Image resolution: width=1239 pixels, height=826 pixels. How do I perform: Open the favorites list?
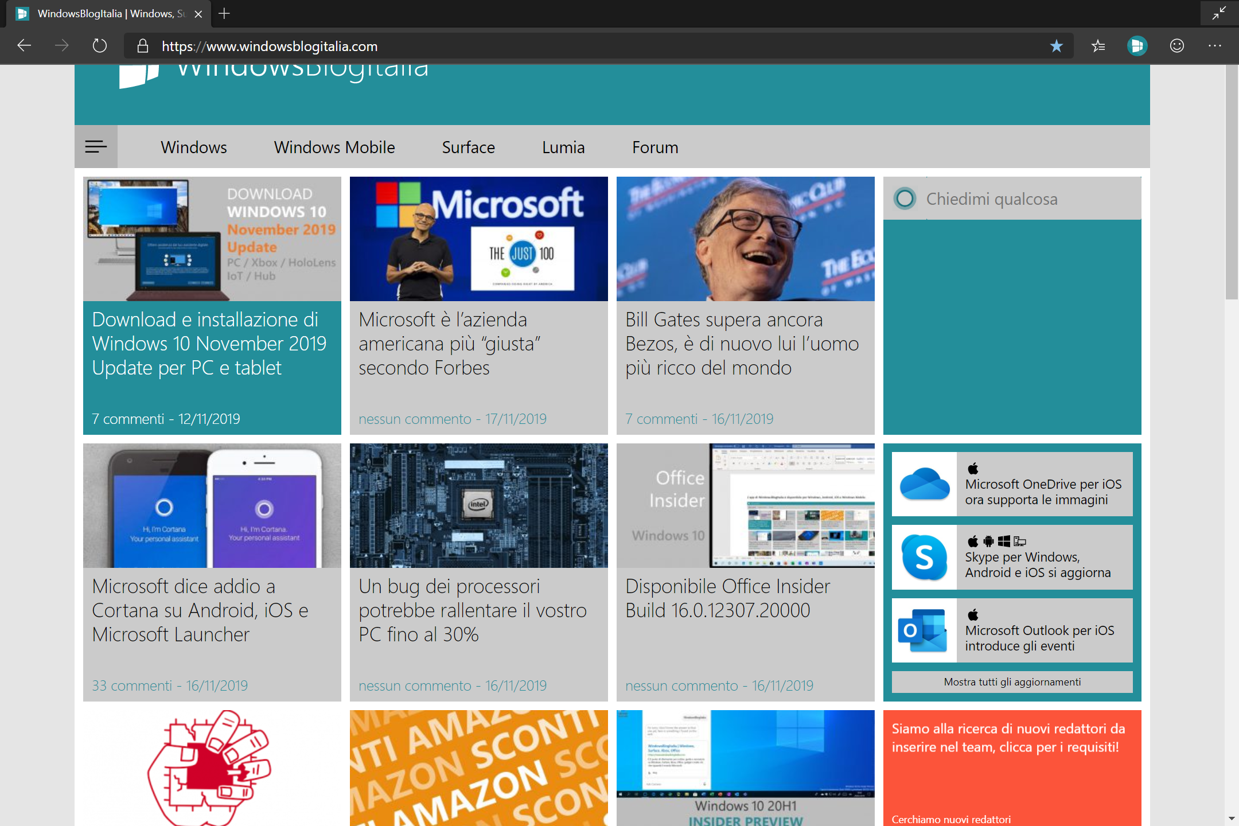coord(1098,46)
